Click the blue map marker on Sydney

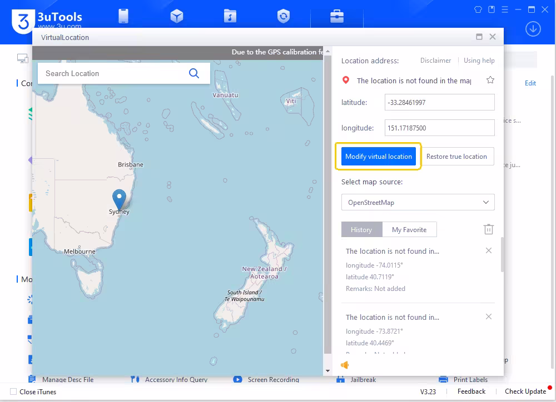(x=119, y=200)
